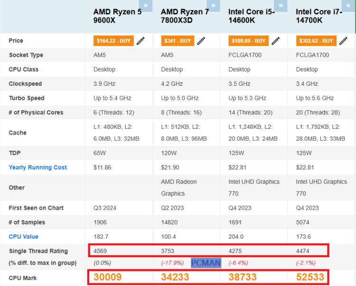Click yearly running cost $11.86
356x286 pixels.
[103, 167]
